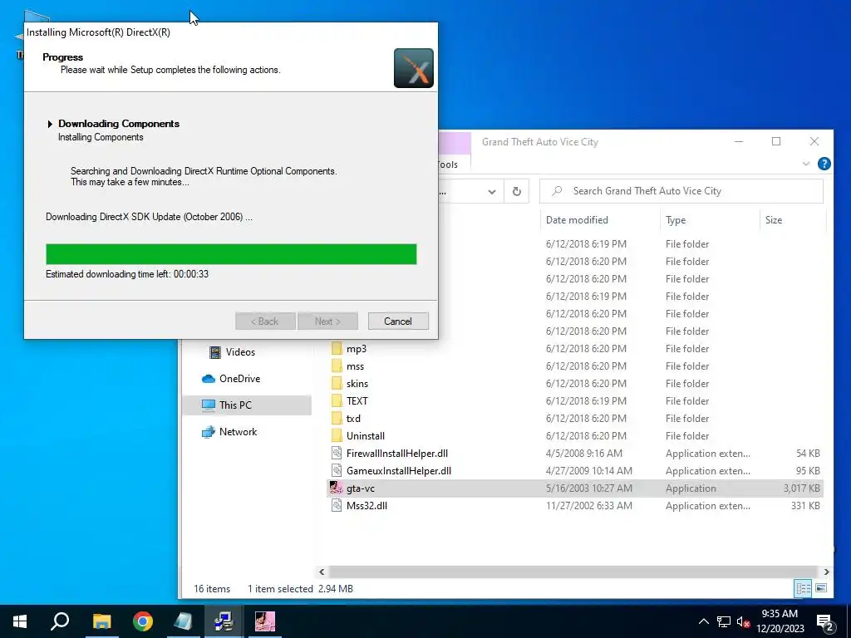The width and height of the screenshot is (851, 638).
Task: Select the Uninstall folder icon
Action: pyautogui.click(x=337, y=435)
